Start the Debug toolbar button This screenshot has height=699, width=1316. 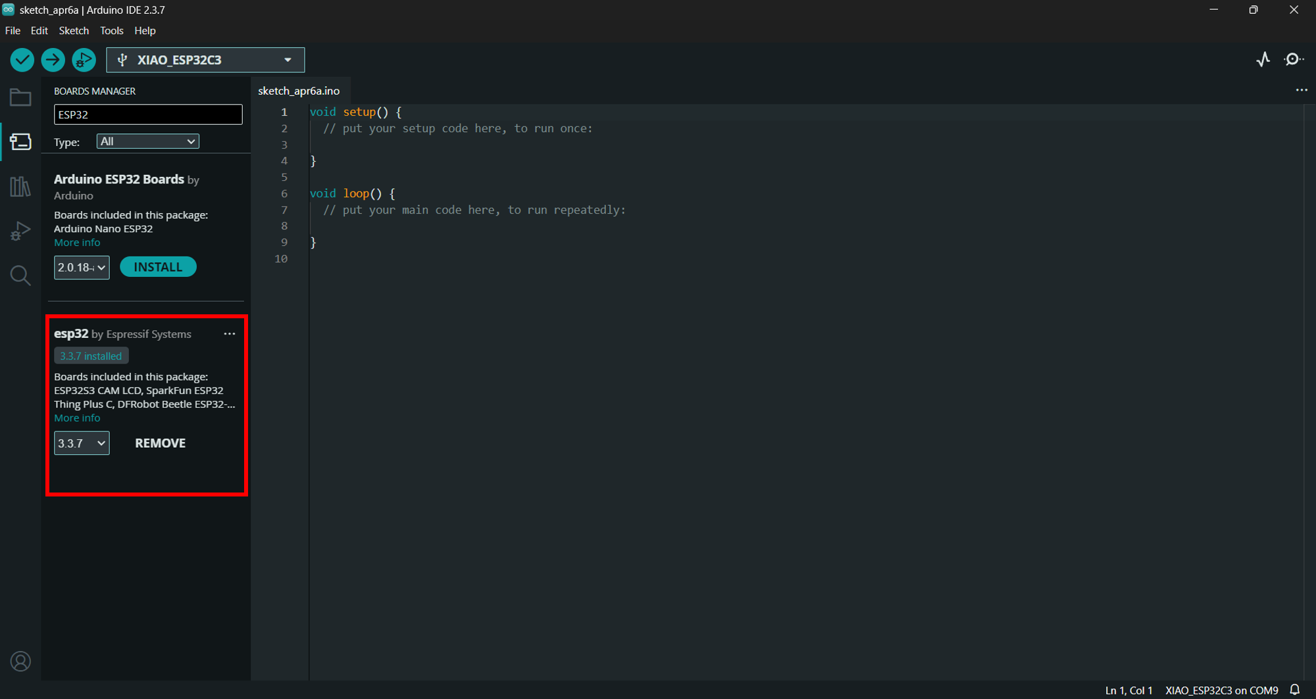pyautogui.click(x=84, y=60)
